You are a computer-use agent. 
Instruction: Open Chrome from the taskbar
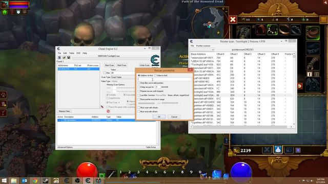35,180
